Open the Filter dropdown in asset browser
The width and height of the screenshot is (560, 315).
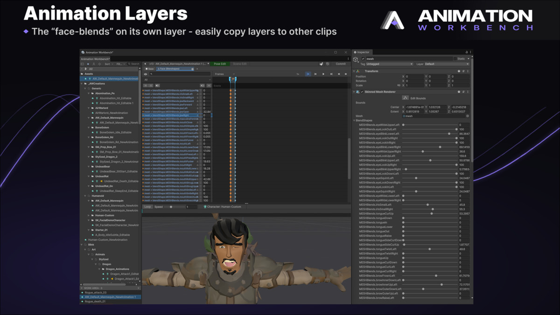tap(120, 64)
